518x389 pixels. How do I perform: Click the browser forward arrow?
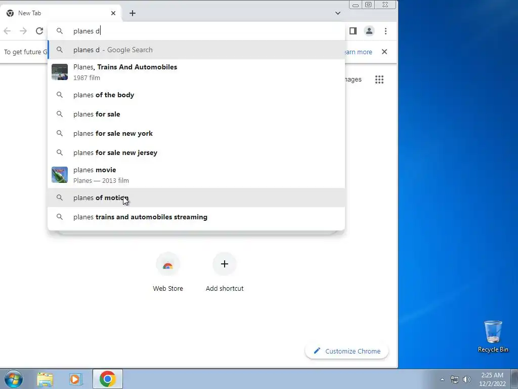(23, 31)
